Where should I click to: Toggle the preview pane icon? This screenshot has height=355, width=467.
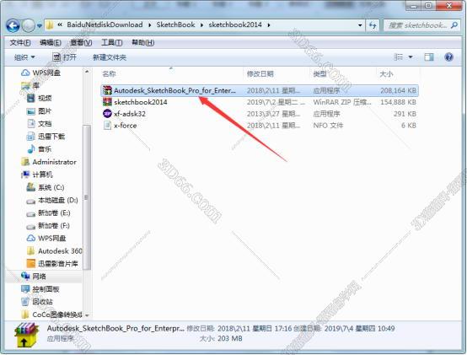pos(429,56)
